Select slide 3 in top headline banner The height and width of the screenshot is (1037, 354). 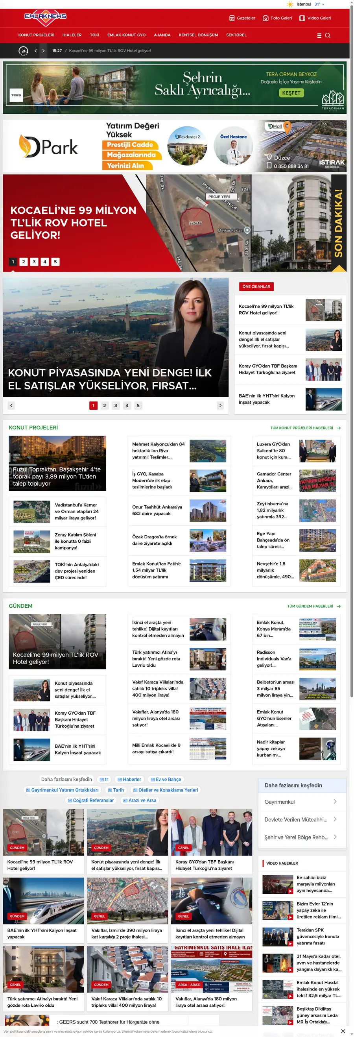[34, 262]
